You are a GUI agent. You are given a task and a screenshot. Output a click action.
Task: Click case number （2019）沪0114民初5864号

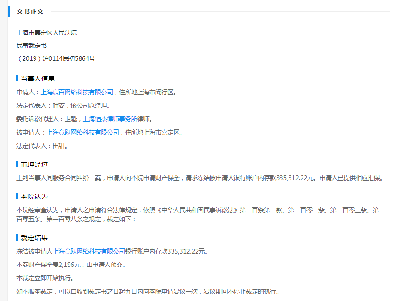[x=56, y=58]
